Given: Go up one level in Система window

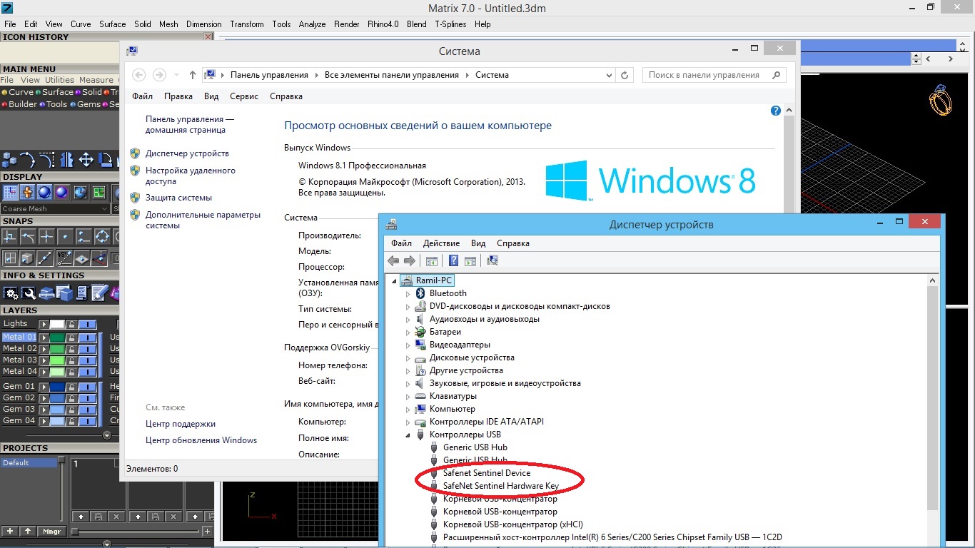Looking at the screenshot, I should pyautogui.click(x=192, y=75).
